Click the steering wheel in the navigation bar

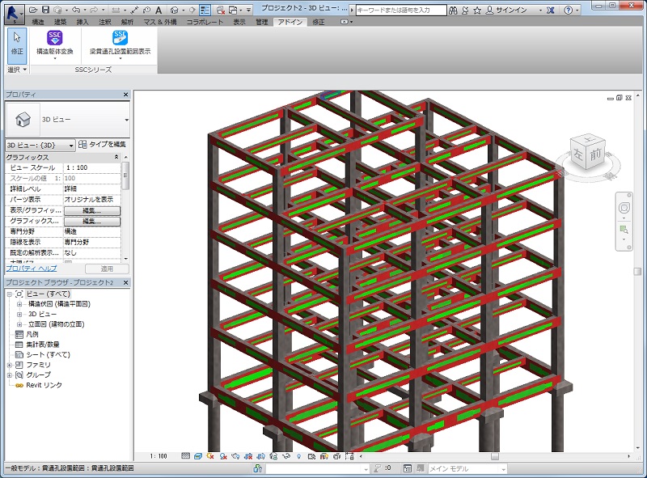click(624, 208)
